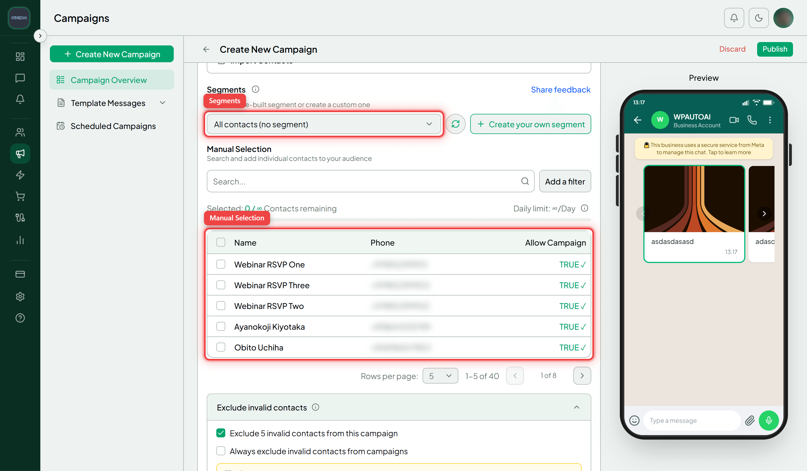Open the dashboard grid icon in sidebar
The image size is (807, 471).
(x=20, y=57)
